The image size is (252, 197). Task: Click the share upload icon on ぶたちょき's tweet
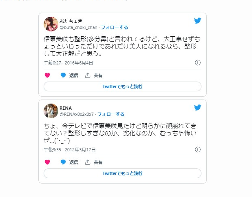tap(87, 75)
